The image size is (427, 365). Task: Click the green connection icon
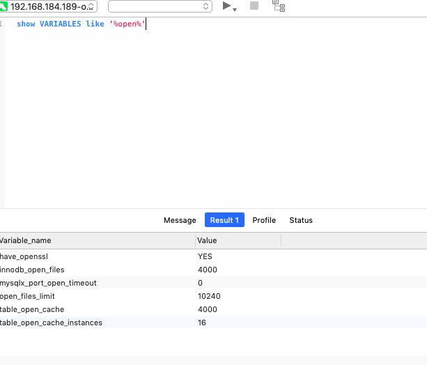tap(3, 6)
